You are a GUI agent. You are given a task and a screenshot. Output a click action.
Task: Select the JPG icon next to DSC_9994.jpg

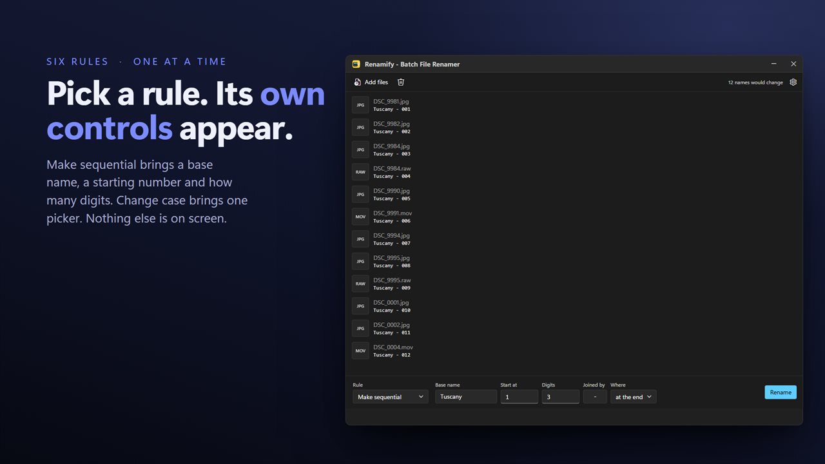coord(360,239)
